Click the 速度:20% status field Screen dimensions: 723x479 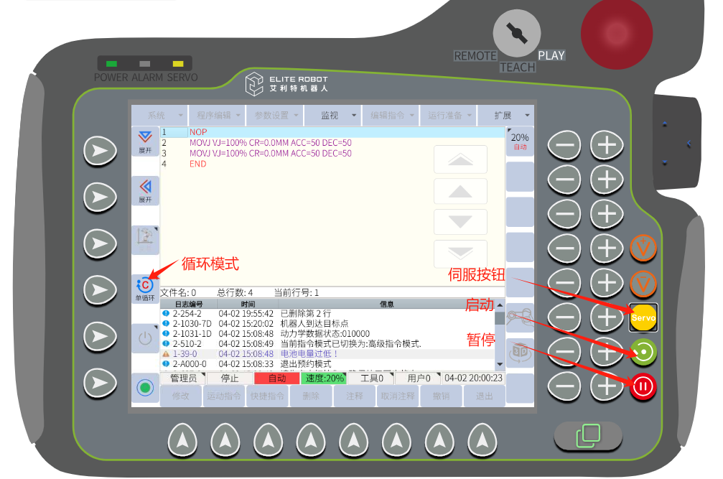coord(323,378)
